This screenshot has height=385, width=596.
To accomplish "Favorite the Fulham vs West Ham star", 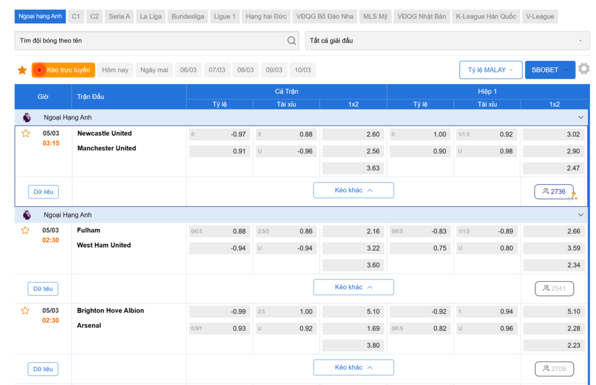I will [25, 231].
